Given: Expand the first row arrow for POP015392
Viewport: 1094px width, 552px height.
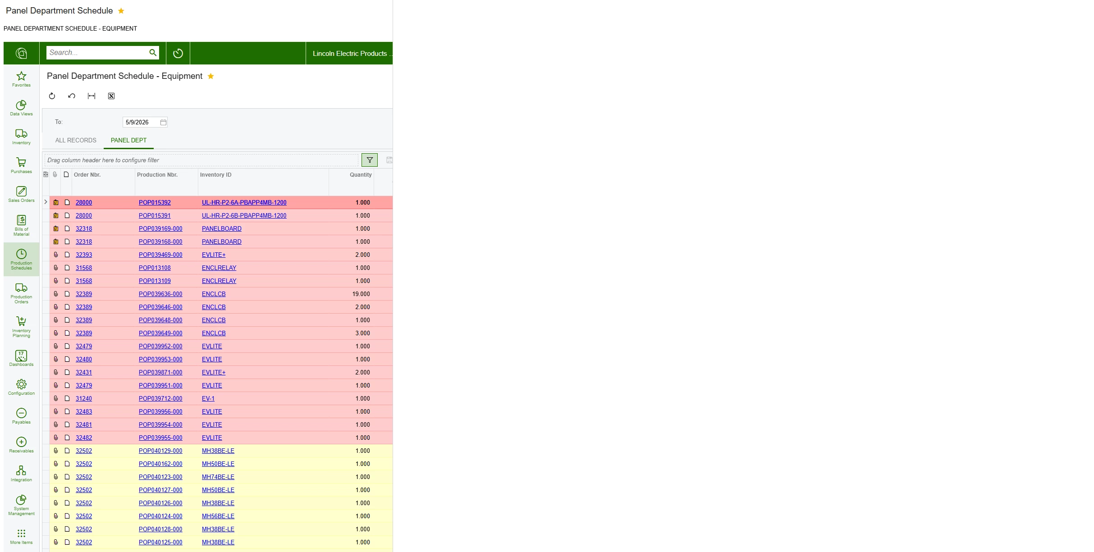Looking at the screenshot, I should pos(46,202).
